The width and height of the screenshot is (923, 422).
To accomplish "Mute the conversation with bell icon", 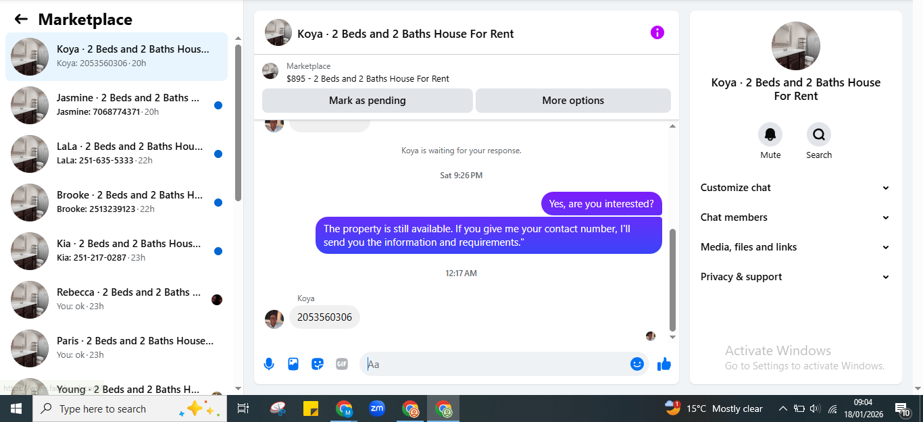I will (770, 134).
